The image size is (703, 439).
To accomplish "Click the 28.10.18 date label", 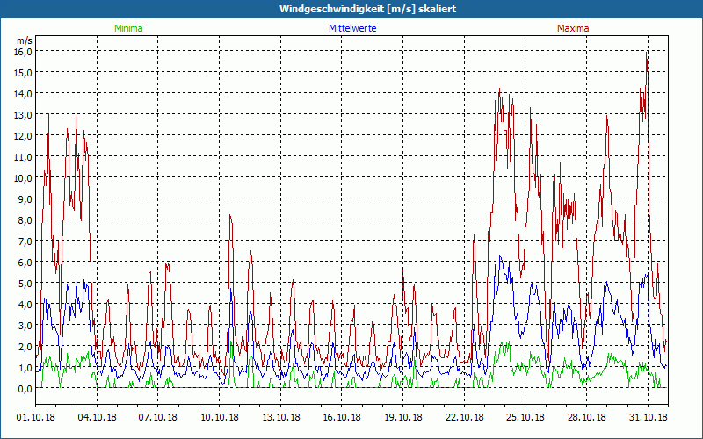I will (586, 417).
